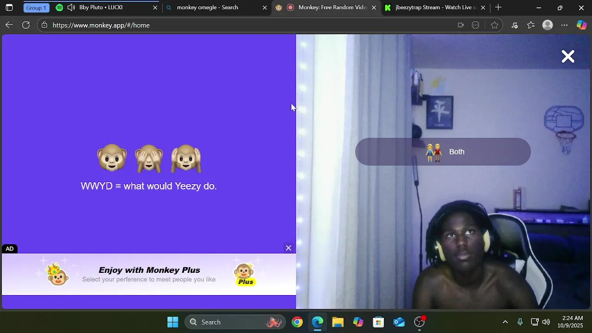Choose the Both gender preference

point(443,152)
